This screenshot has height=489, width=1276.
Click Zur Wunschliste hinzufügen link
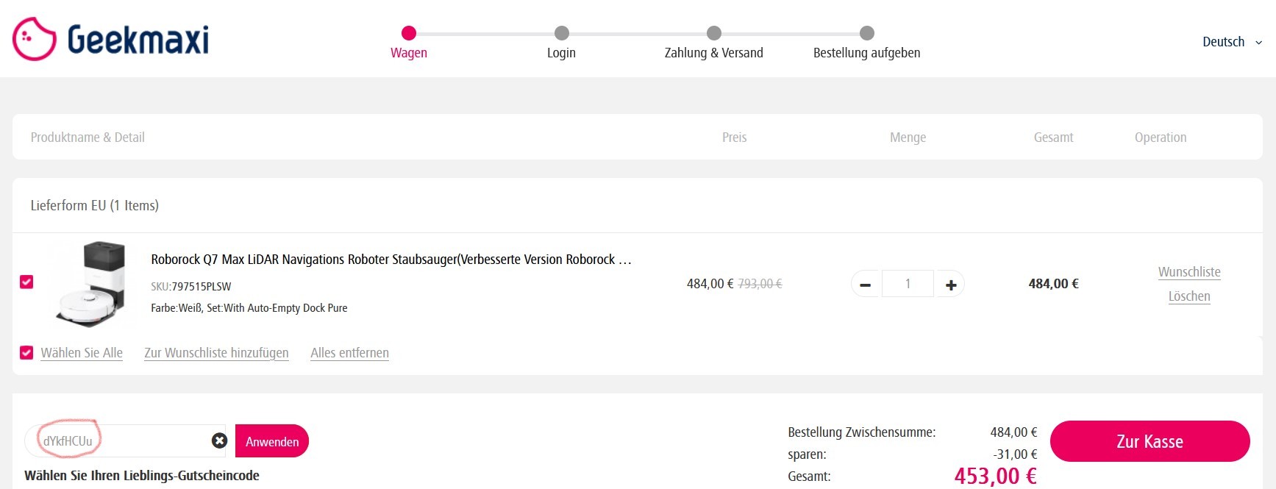point(216,353)
